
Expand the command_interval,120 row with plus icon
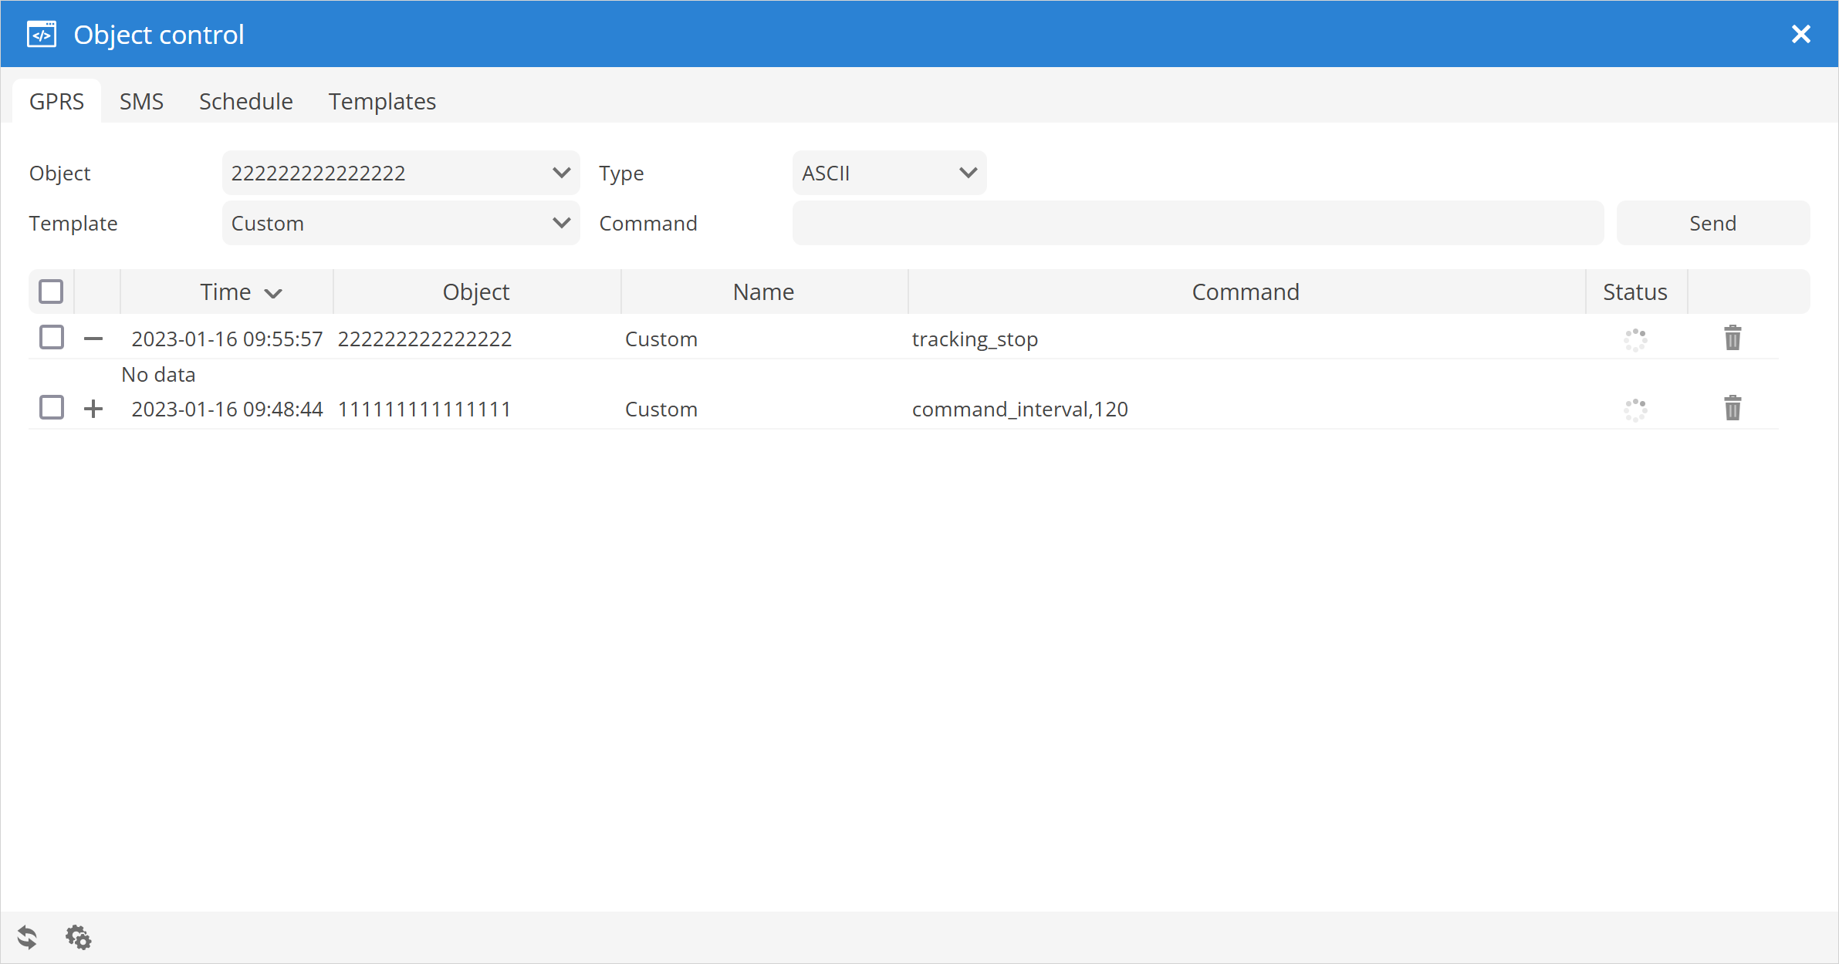point(93,409)
